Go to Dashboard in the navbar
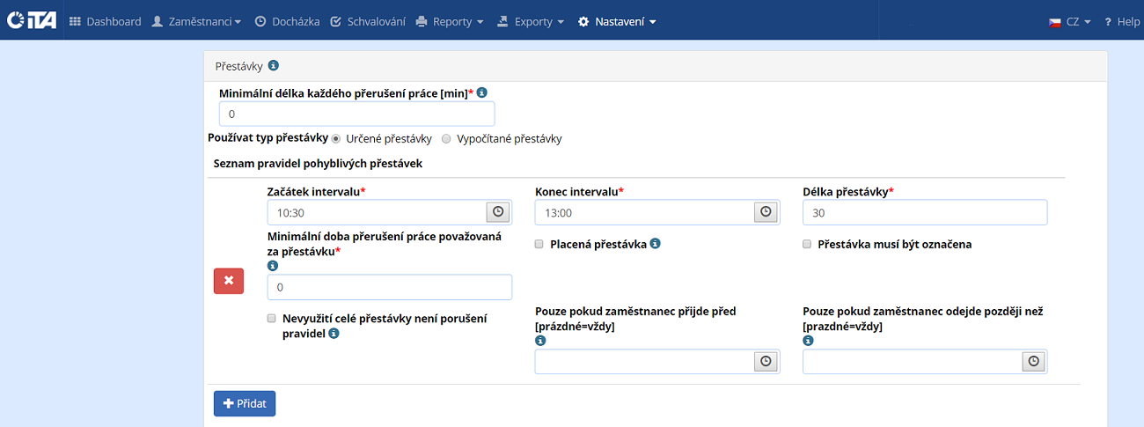Image resolution: width=1144 pixels, height=427 pixels. tap(105, 21)
